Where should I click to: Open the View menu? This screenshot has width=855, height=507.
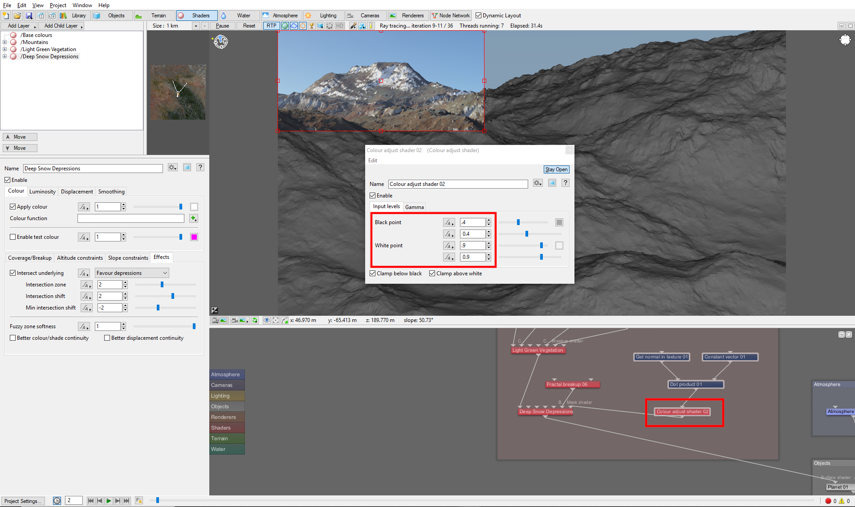tap(38, 5)
